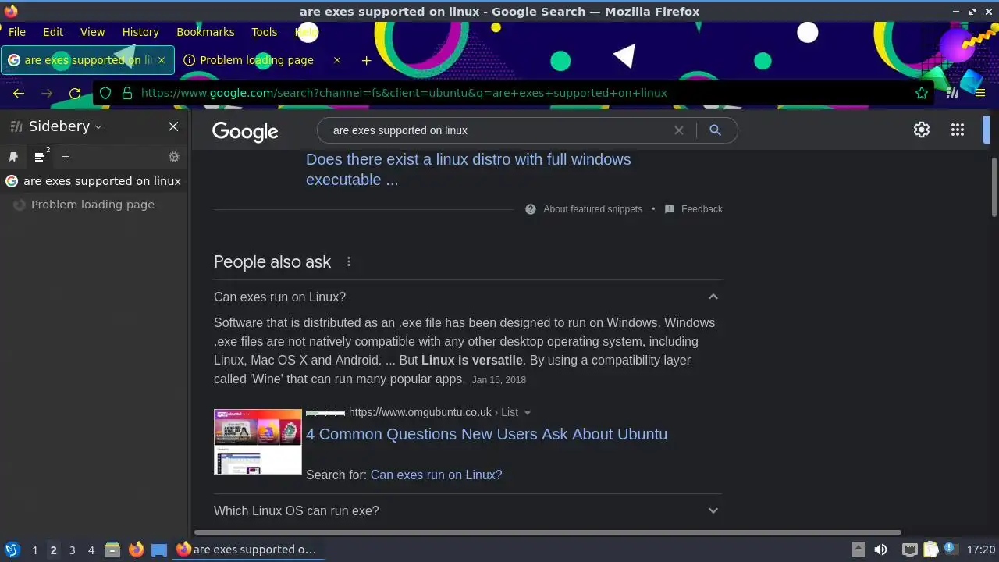Click the horizontal page scrollbar thumb
This screenshot has width=999, height=562.
(x=548, y=532)
